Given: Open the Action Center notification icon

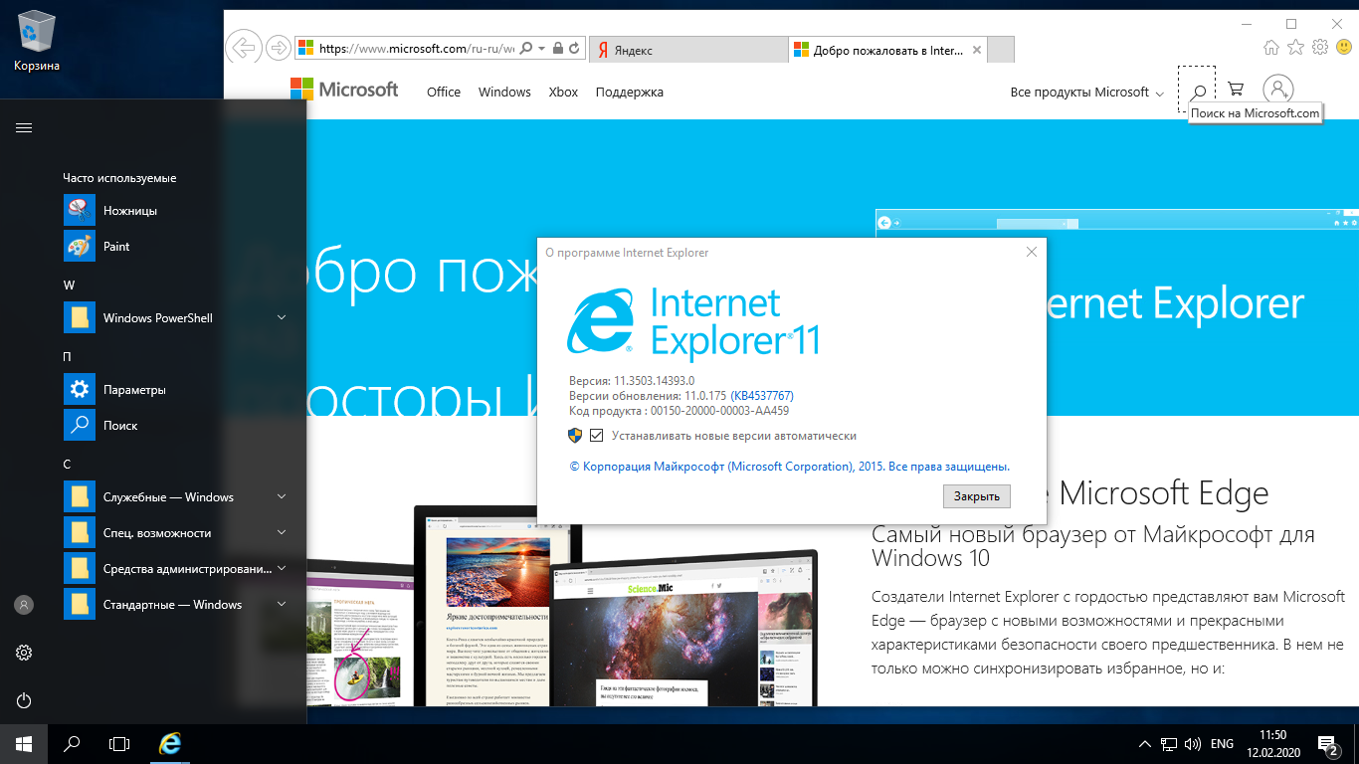Looking at the screenshot, I should pyautogui.click(x=1327, y=744).
